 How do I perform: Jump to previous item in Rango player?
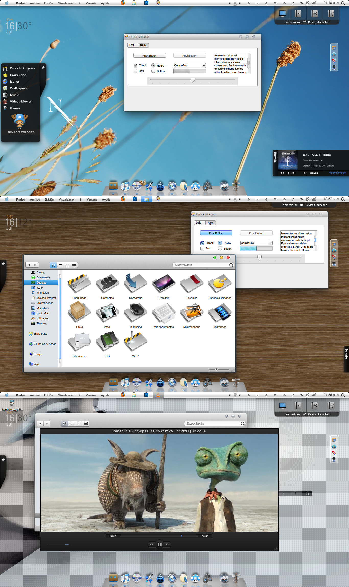point(151,544)
